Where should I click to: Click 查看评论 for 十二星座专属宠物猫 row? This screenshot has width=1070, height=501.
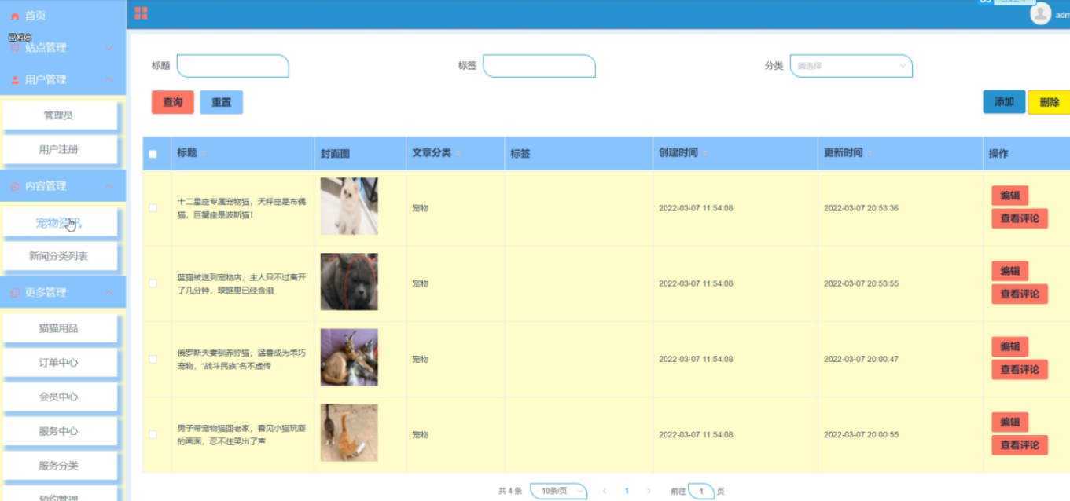1020,218
